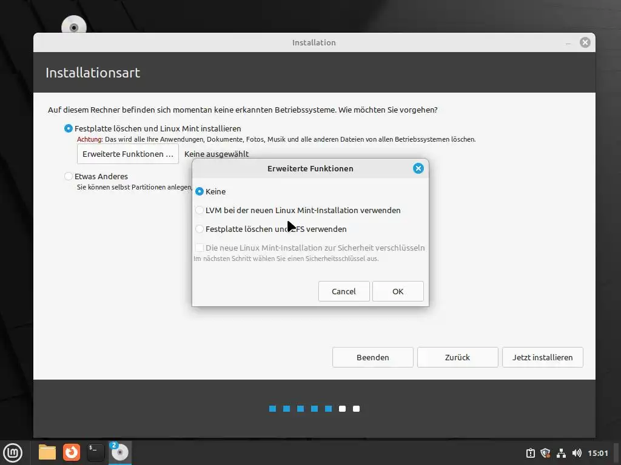This screenshot has height=465, width=621.
Task: Click Jetzt installieren
Action: click(543, 357)
